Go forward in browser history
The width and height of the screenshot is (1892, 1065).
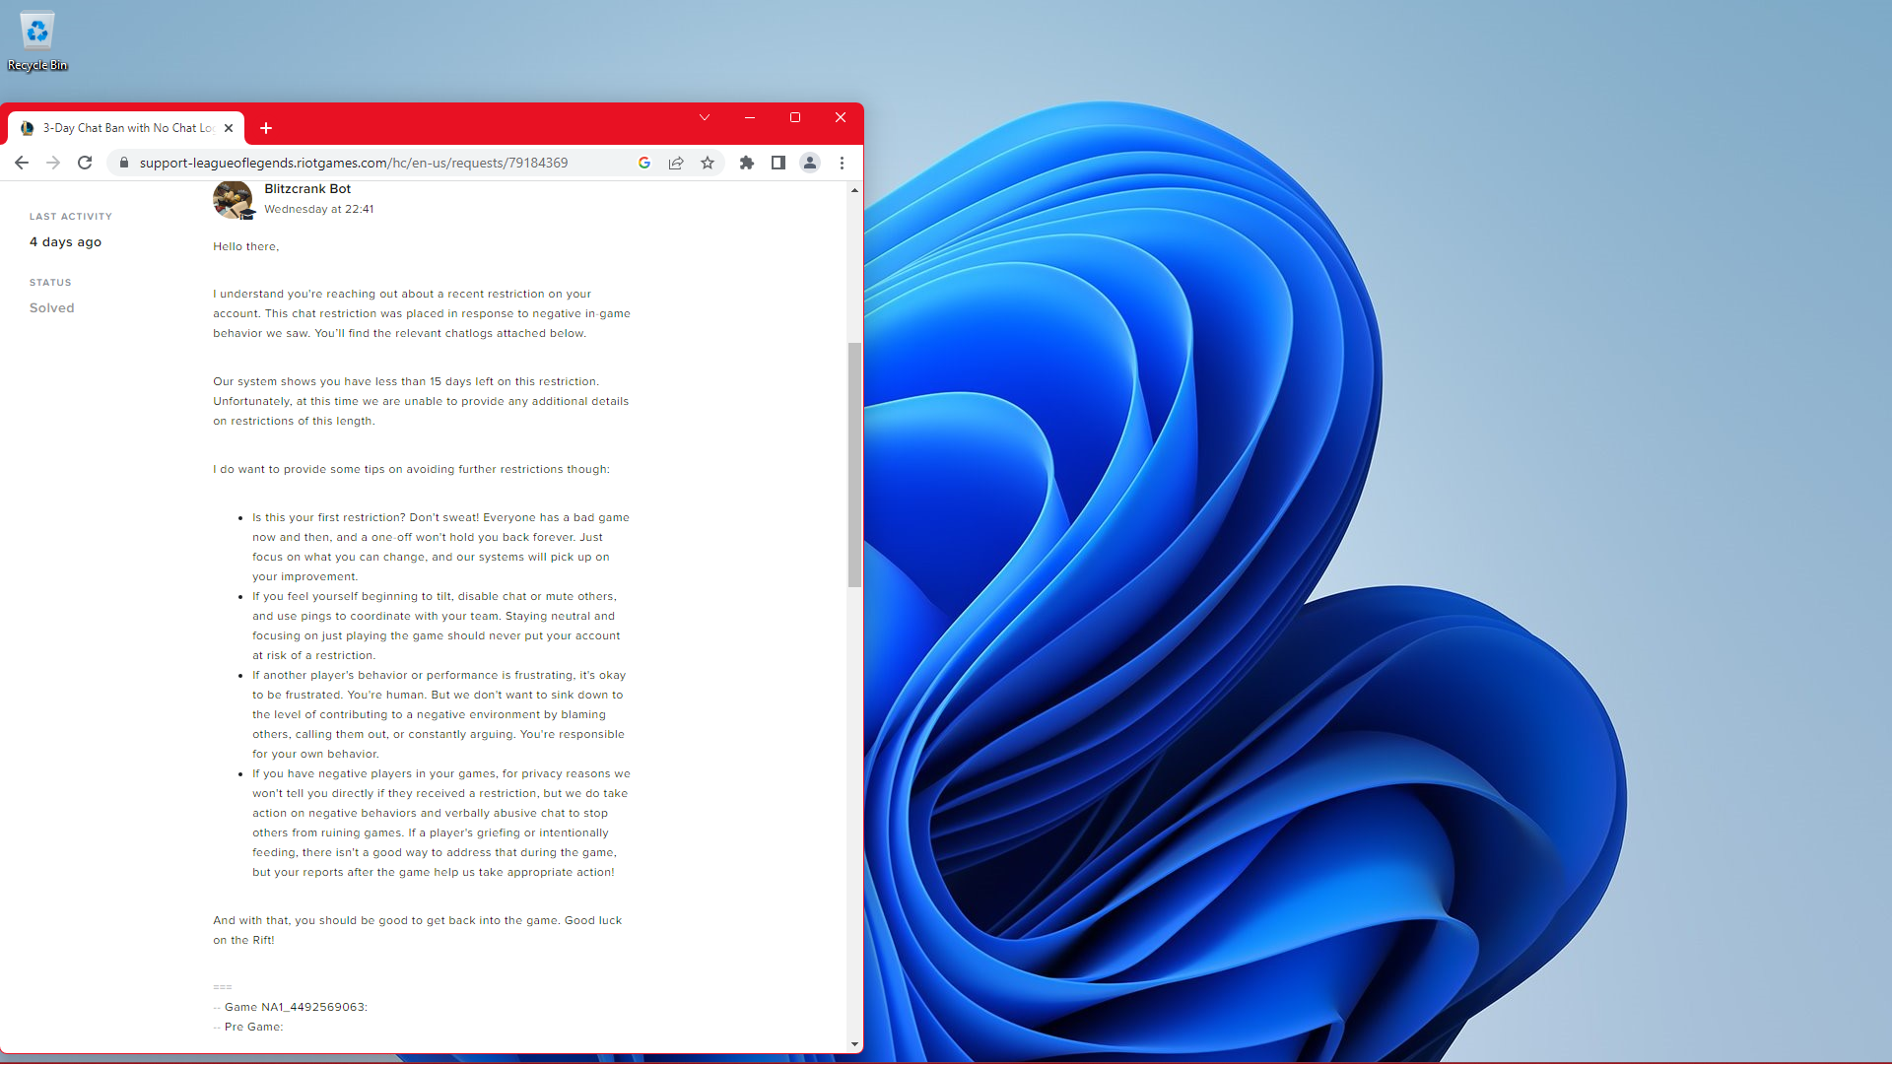[53, 163]
